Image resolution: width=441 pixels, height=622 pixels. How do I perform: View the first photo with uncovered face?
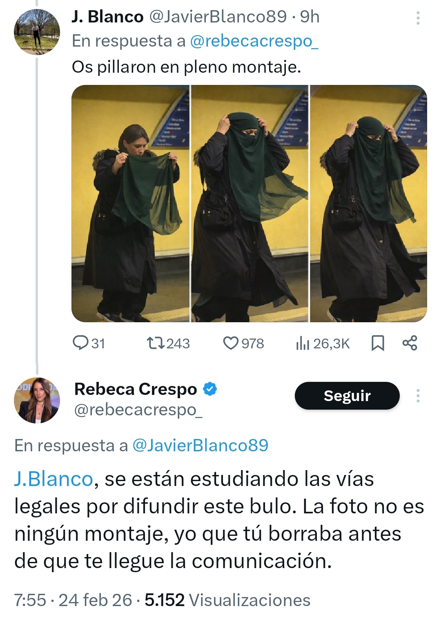click(x=130, y=203)
